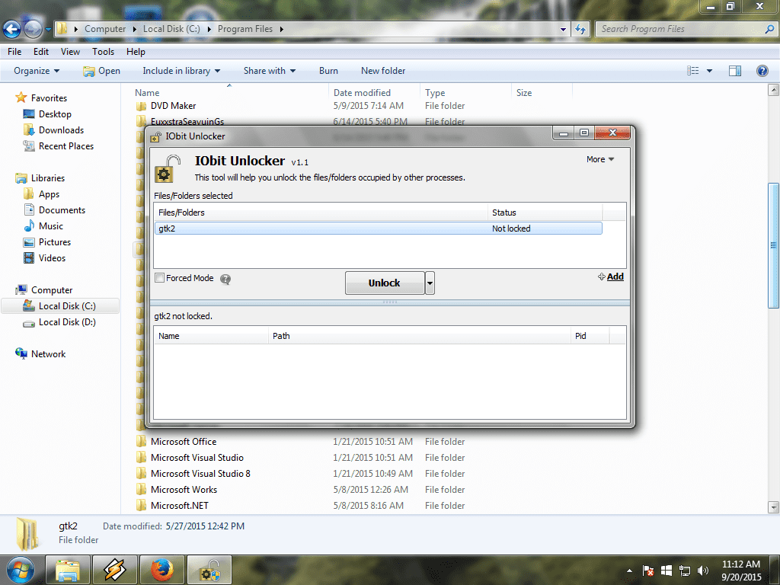Select the Microsoft.NET folder
The height and width of the screenshot is (585, 780).
point(180,506)
